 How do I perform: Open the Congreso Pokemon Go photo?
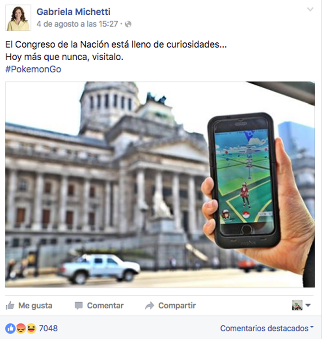pos(160,184)
